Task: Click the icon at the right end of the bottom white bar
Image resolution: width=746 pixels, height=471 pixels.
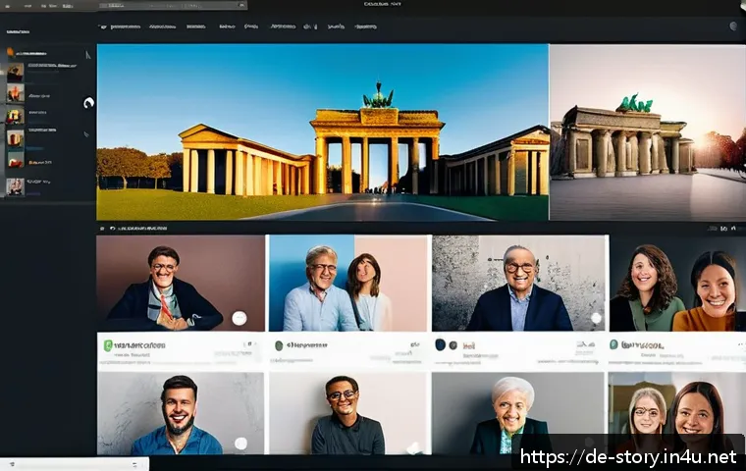Action: [134, 464]
